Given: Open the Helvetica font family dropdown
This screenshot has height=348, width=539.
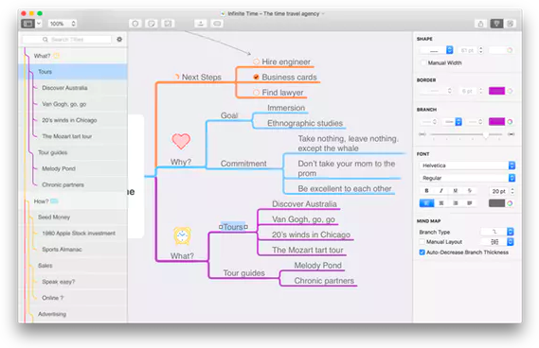Looking at the screenshot, I should click(x=467, y=165).
